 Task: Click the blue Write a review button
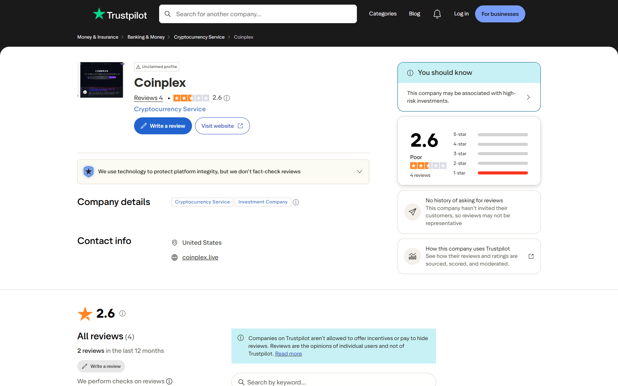[163, 126]
